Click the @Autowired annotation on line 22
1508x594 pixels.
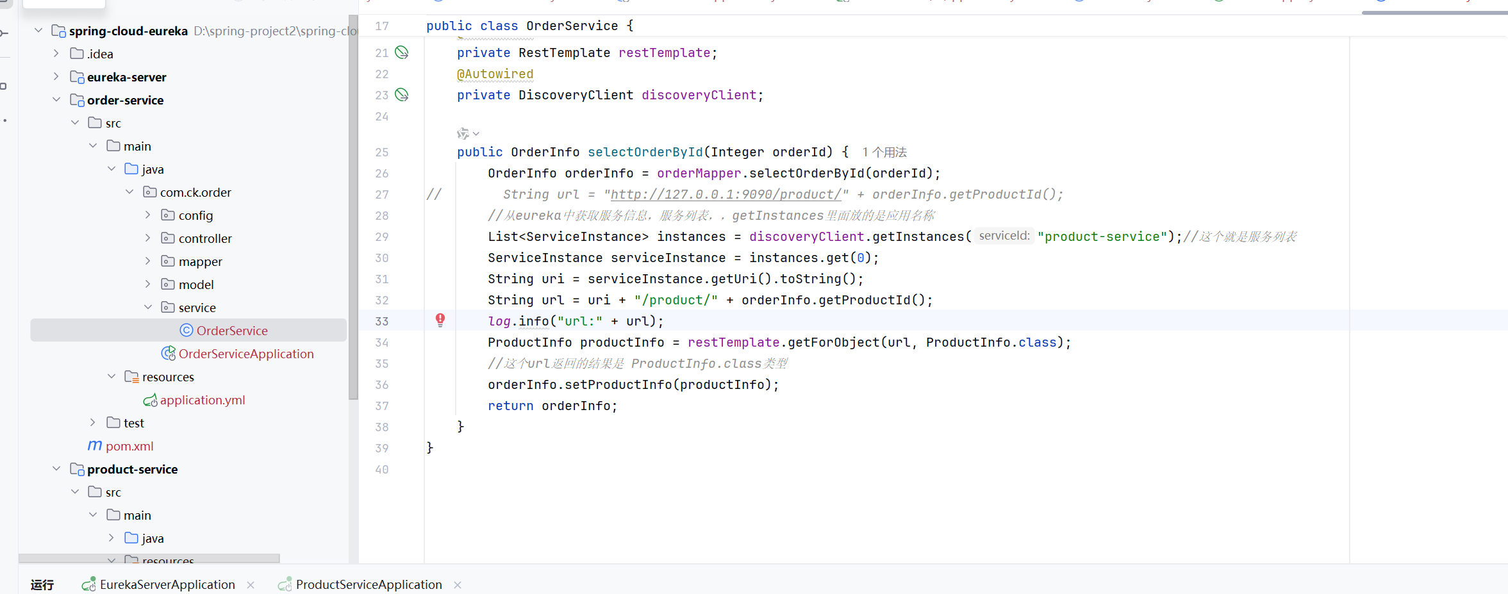(x=495, y=74)
